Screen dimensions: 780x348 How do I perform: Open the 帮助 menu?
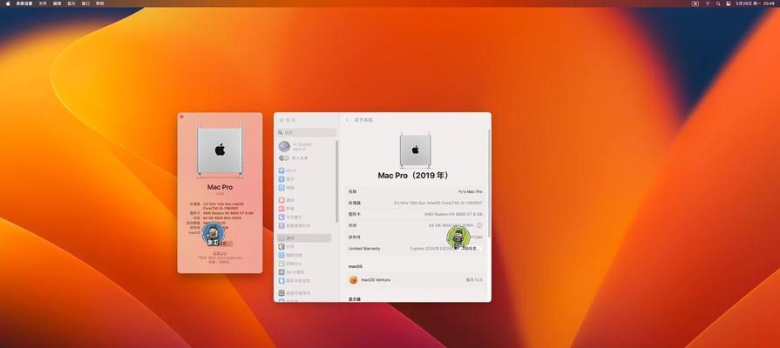100,3
